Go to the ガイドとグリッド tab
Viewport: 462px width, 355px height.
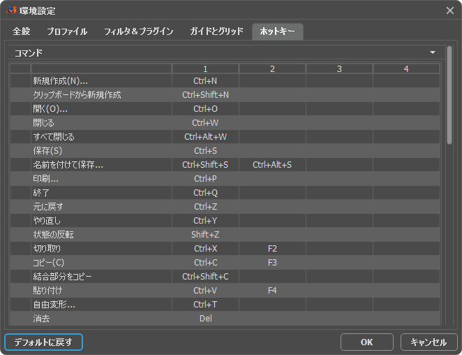216,31
